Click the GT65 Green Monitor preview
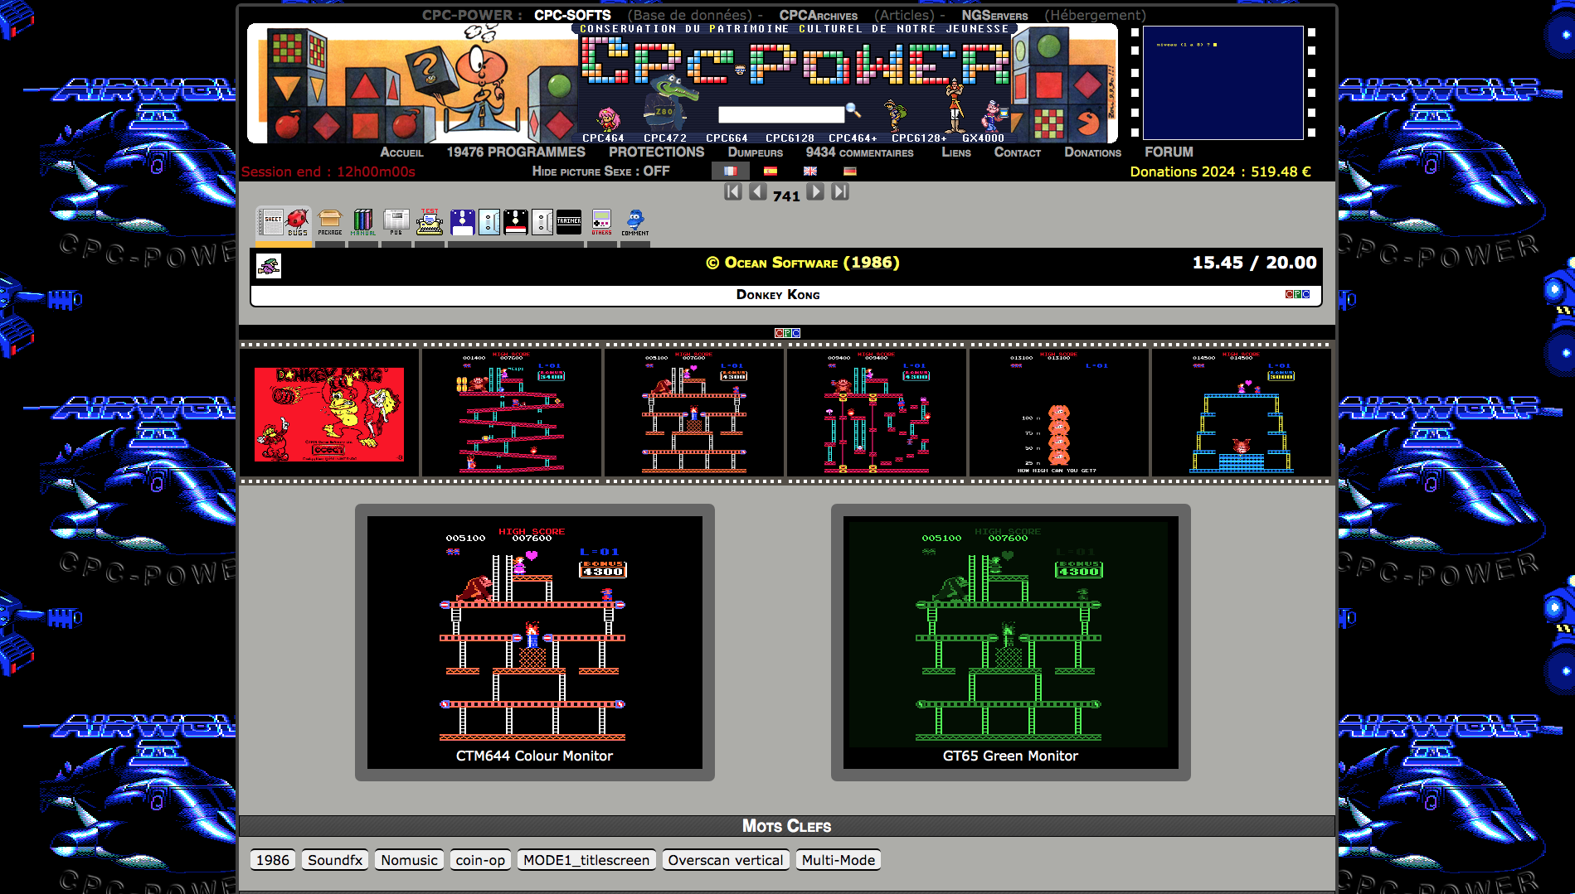 point(1011,642)
